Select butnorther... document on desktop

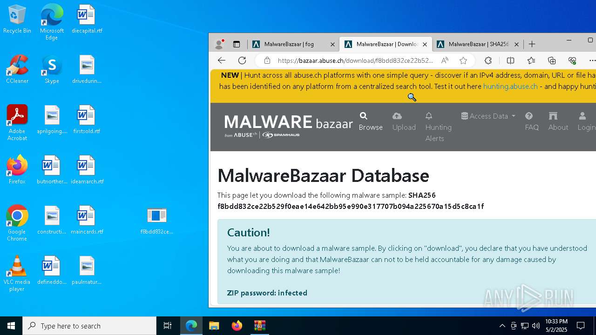click(x=52, y=170)
